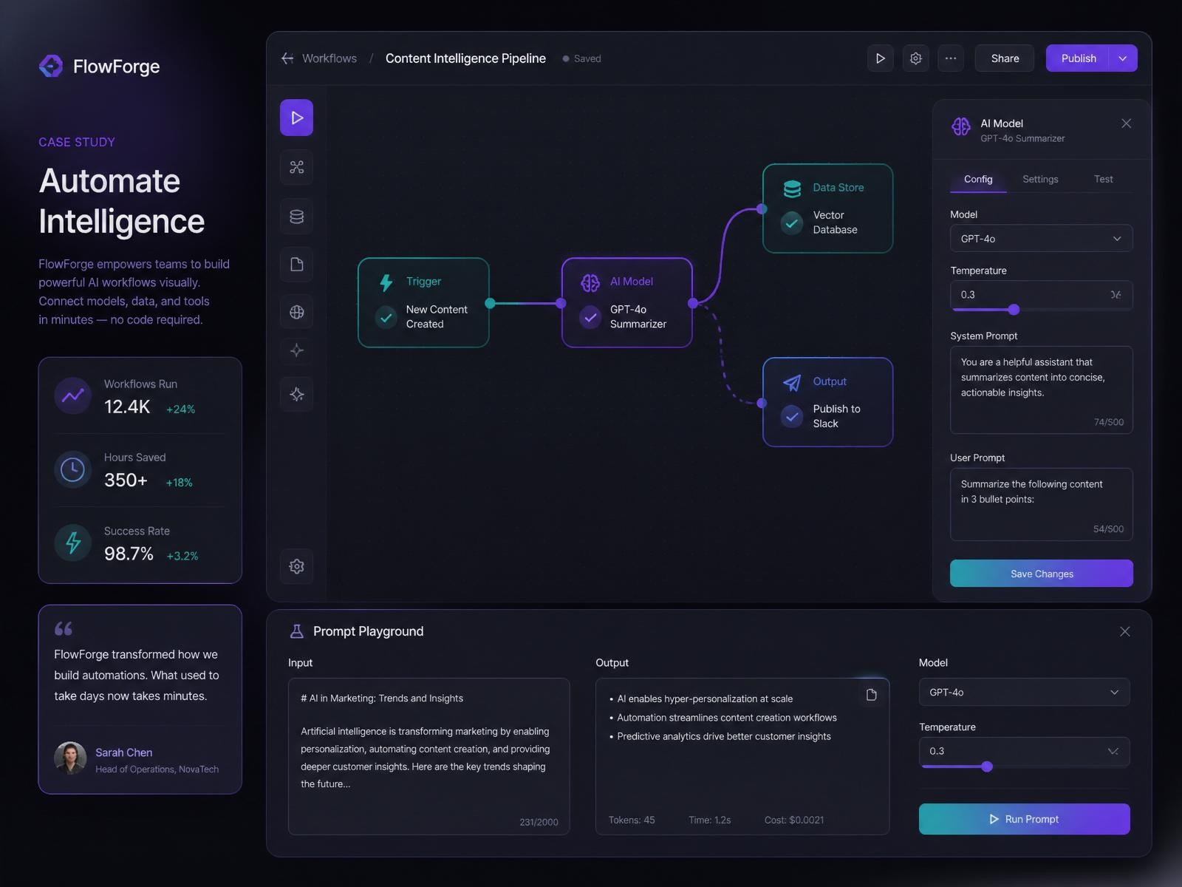The height and width of the screenshot is (887, 1182).
Task: Open sidebar settings gear at the bottom
Action: (x=296, y=566)
